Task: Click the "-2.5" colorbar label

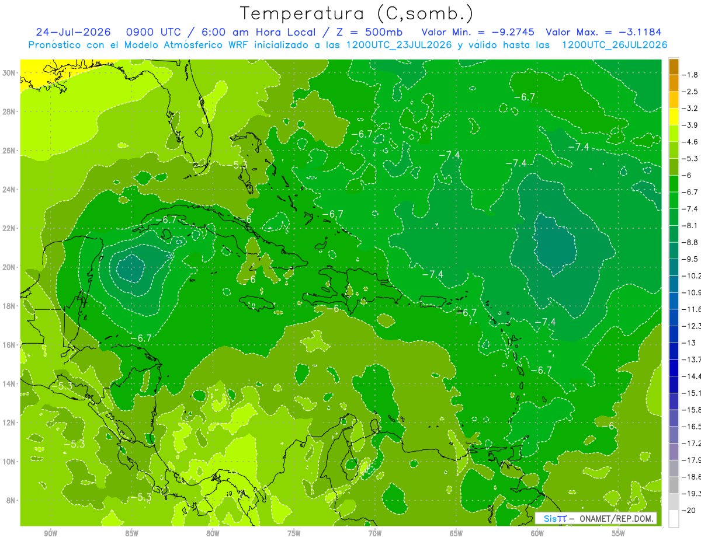Action: (x=690, y=92)
